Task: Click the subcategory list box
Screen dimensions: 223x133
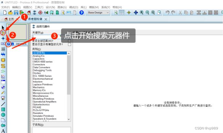Action: (x=52, y=130)
